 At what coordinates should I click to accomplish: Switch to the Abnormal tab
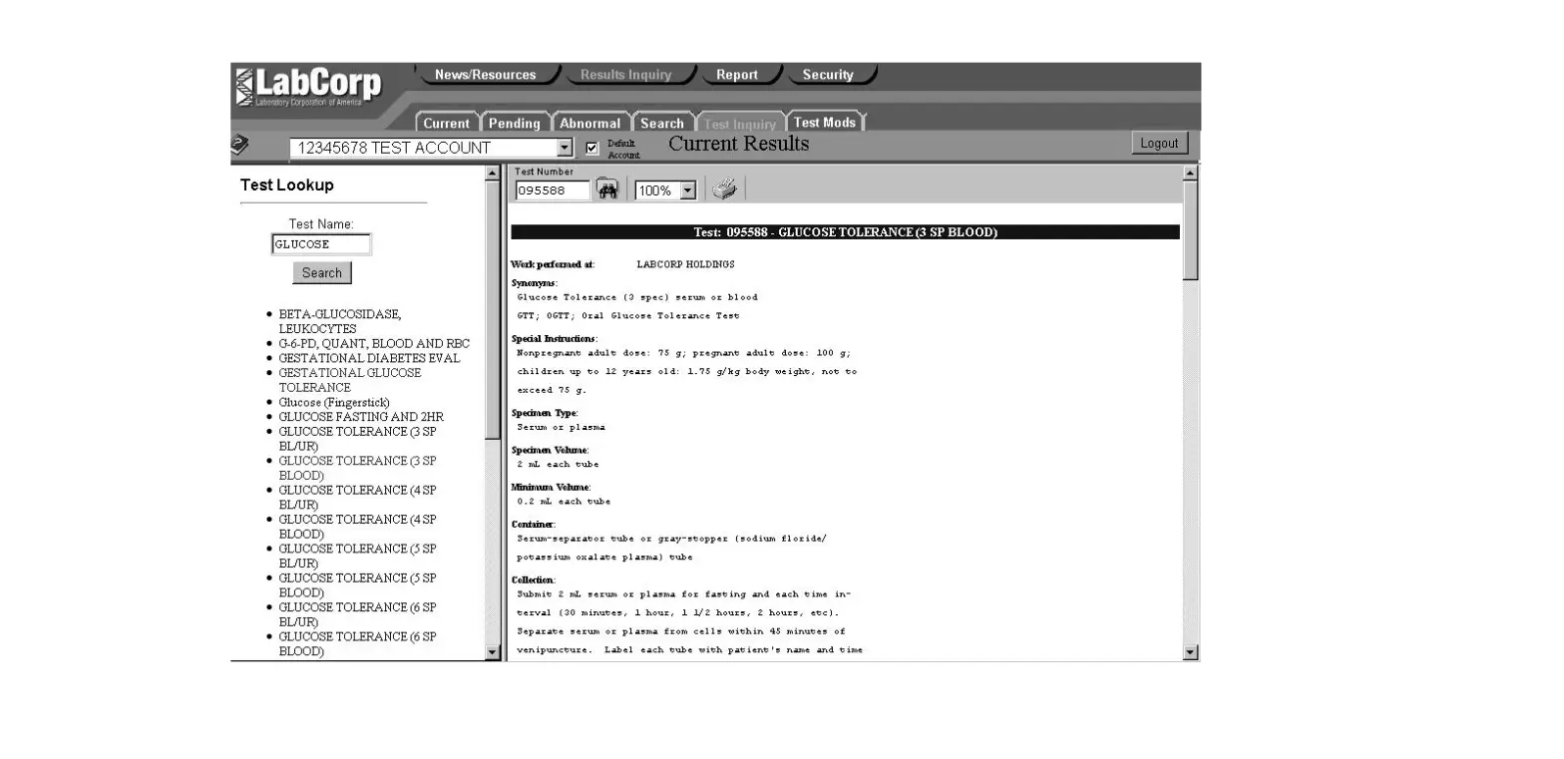[x=589, y=124]
